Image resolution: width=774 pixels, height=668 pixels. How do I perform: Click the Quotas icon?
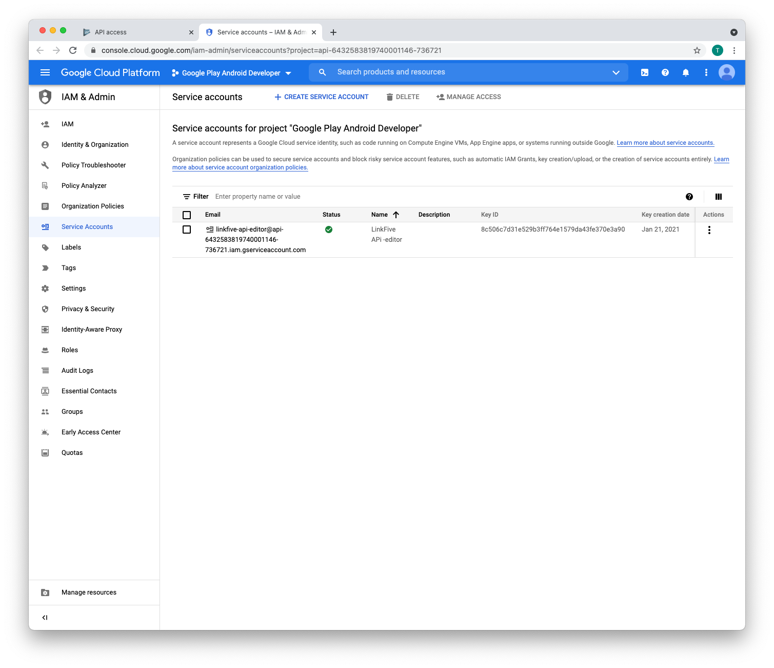click(x=45, y=453)
